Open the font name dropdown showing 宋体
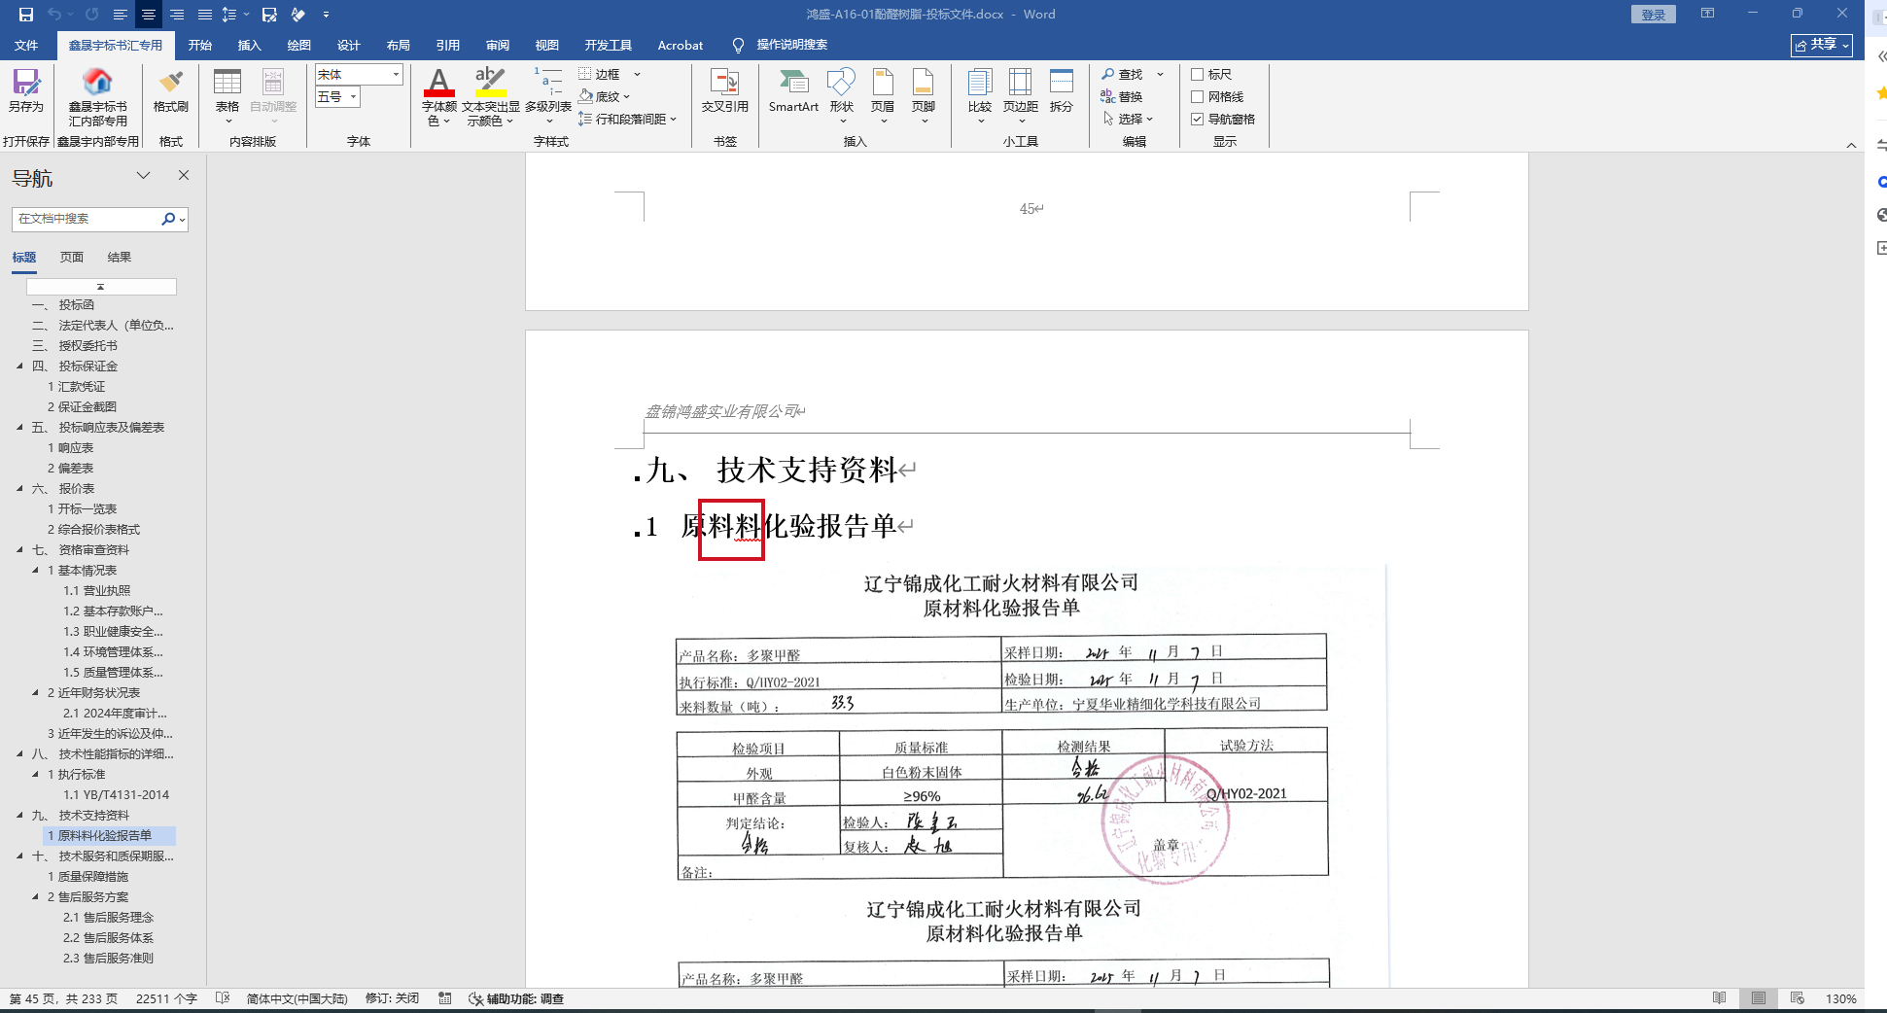This screenshot has height=1013, width=1887. tap(396, 75)
